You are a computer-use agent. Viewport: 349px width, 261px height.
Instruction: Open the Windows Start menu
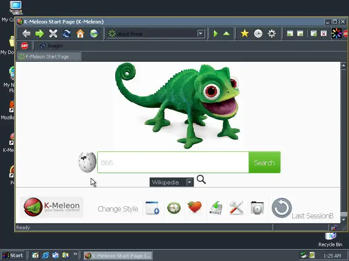13,255
